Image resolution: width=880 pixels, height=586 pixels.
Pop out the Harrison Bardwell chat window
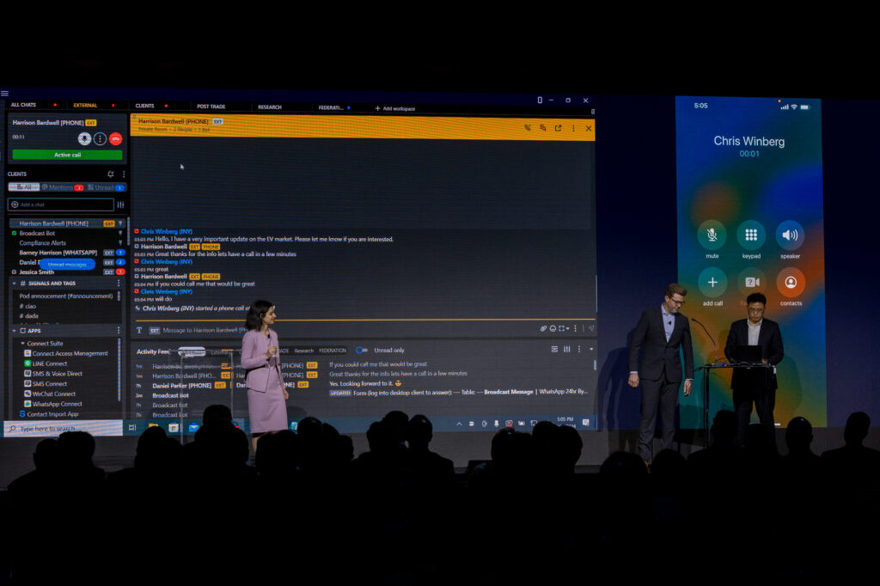tap(558, 128)
